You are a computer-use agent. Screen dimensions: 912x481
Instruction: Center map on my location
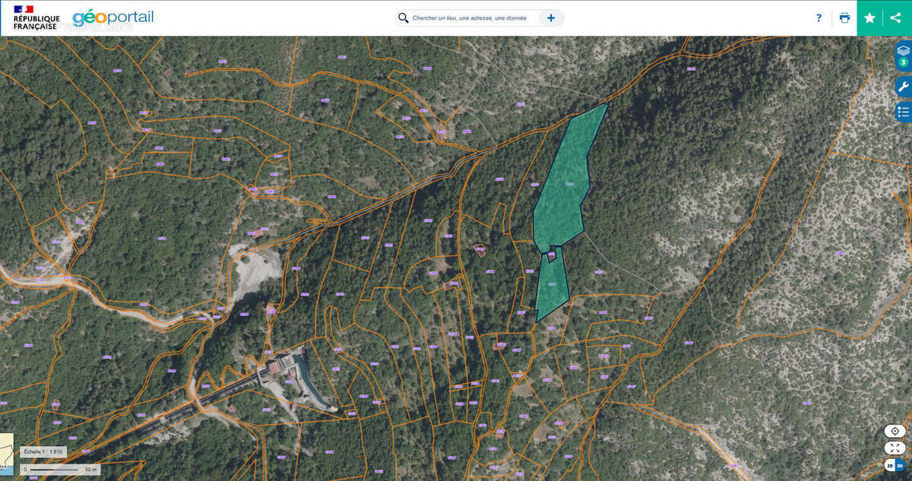pyautogui.click(x=895, y=431)
